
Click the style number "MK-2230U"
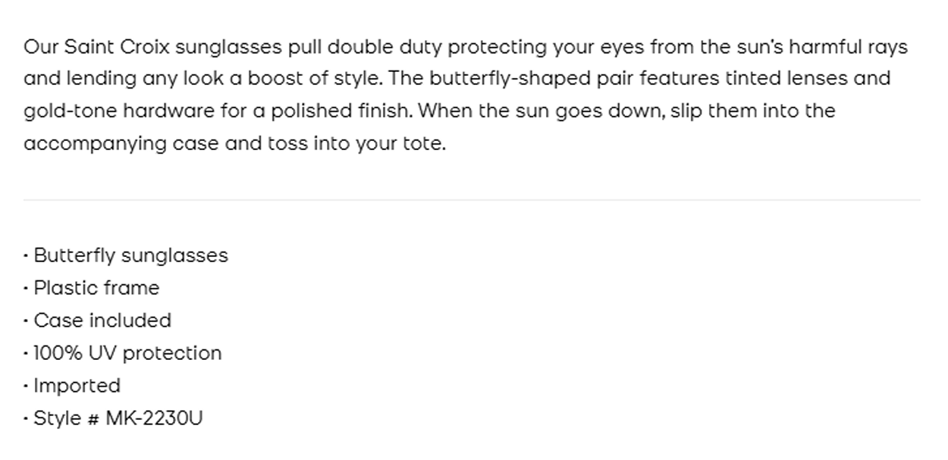coord(154,418)
